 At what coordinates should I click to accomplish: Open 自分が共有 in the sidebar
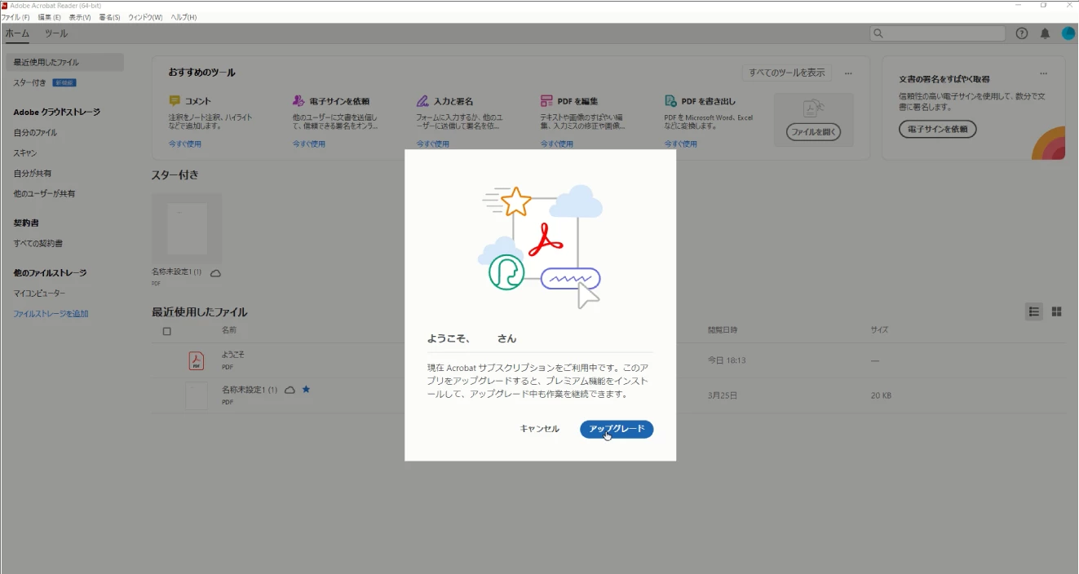pyautogui.click(x=33, y=173)
